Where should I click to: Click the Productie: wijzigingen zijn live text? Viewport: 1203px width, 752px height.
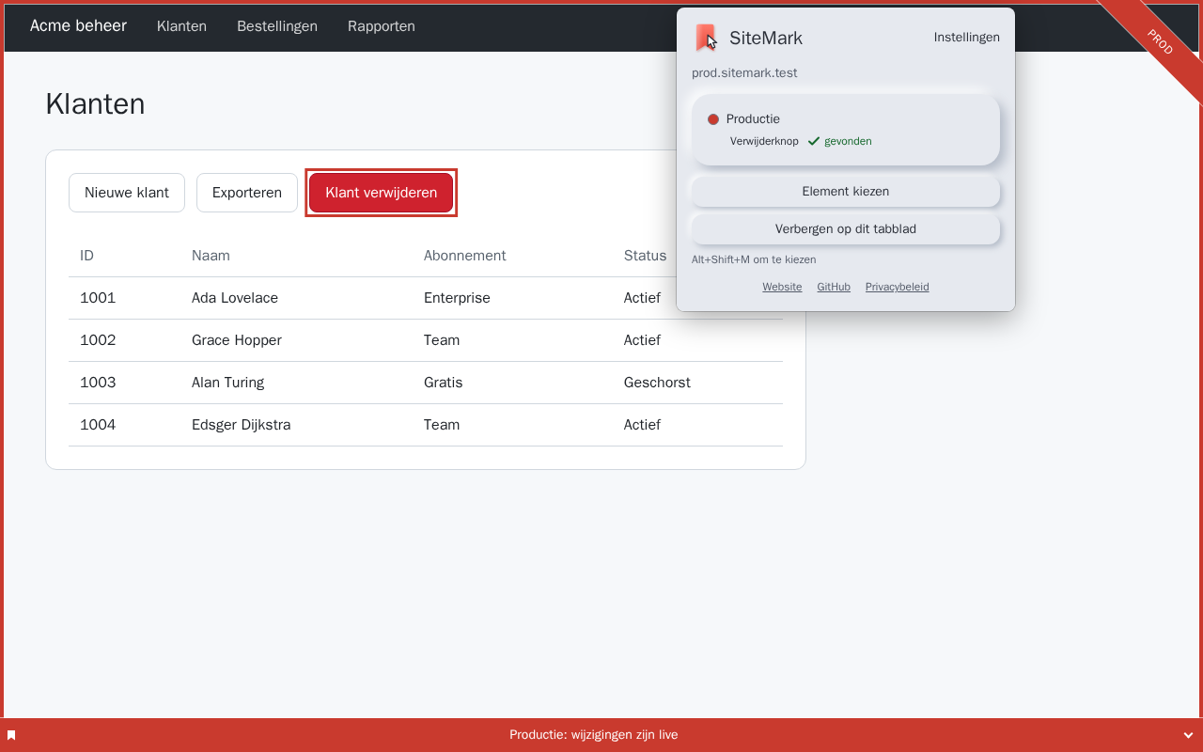click(594, 735)
